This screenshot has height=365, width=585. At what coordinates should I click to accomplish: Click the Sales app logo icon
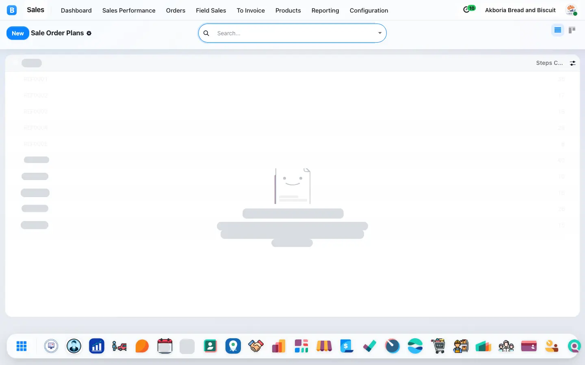[x=12, y=10]
